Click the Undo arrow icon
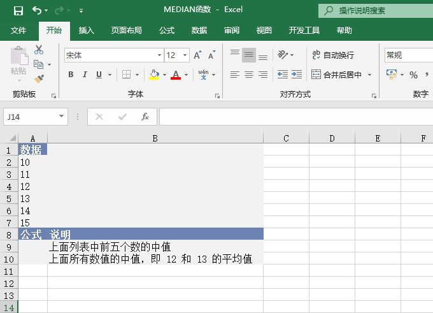 pyautogui.click(x=37, y=11)
